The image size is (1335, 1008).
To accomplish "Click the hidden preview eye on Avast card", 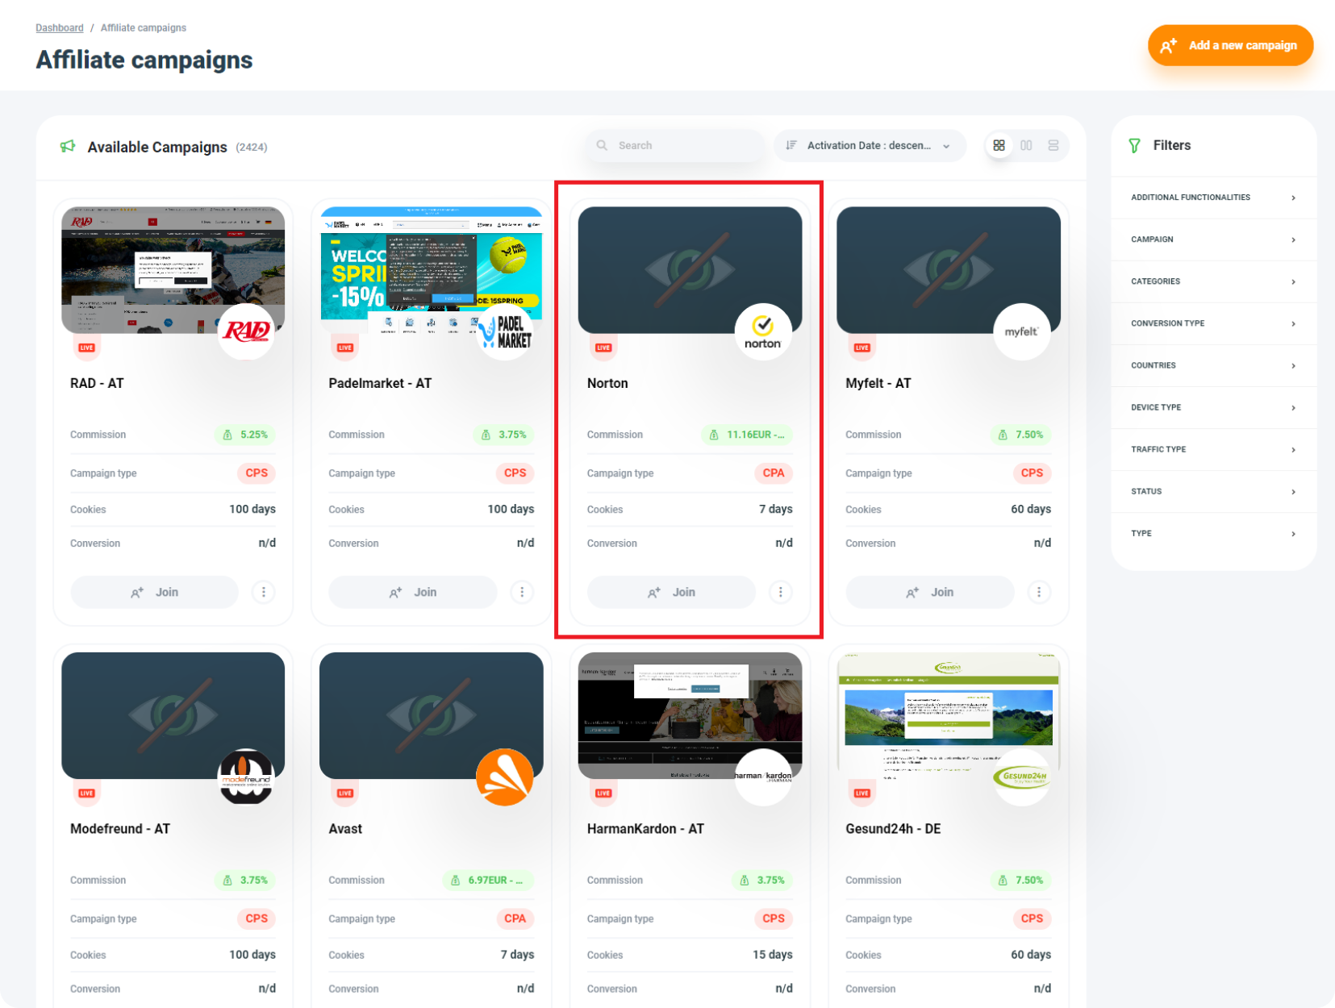I will pos(431,714).
